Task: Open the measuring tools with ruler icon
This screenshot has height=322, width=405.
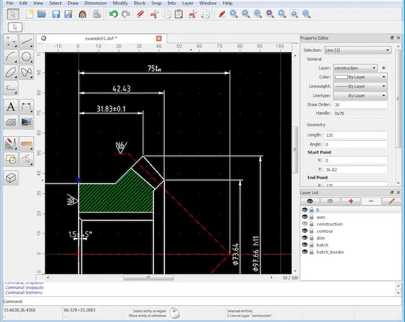Action: [x=27, y=144]
